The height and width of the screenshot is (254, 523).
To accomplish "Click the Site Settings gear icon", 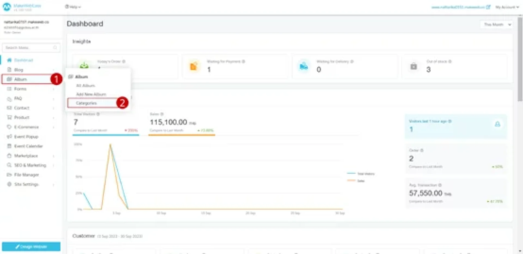I will [9, 185].
